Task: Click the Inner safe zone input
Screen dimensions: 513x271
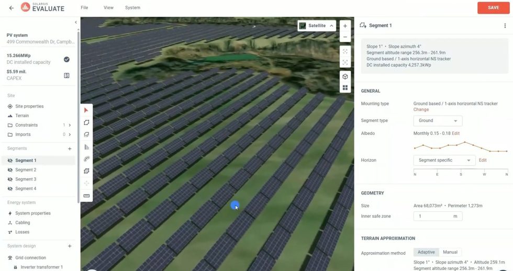Action: click(x=438, y=216)
